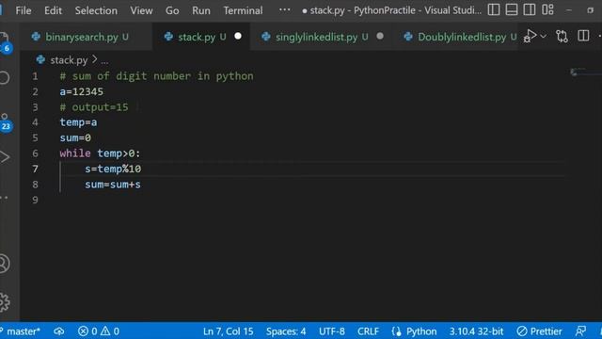Click the code line sum=sum+s

pos(113,185)
